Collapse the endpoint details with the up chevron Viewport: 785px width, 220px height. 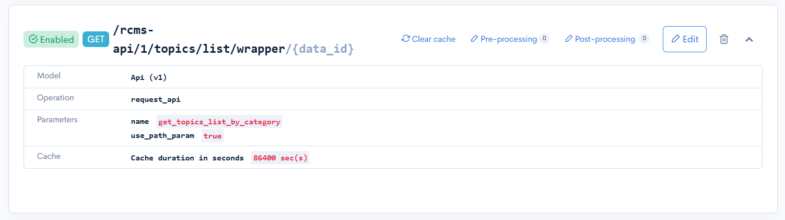point(749,39)
